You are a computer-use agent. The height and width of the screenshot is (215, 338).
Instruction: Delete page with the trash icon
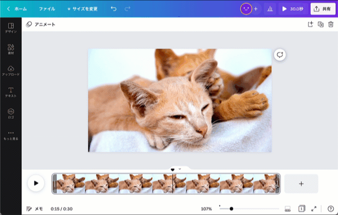click(x=331, y=25)
